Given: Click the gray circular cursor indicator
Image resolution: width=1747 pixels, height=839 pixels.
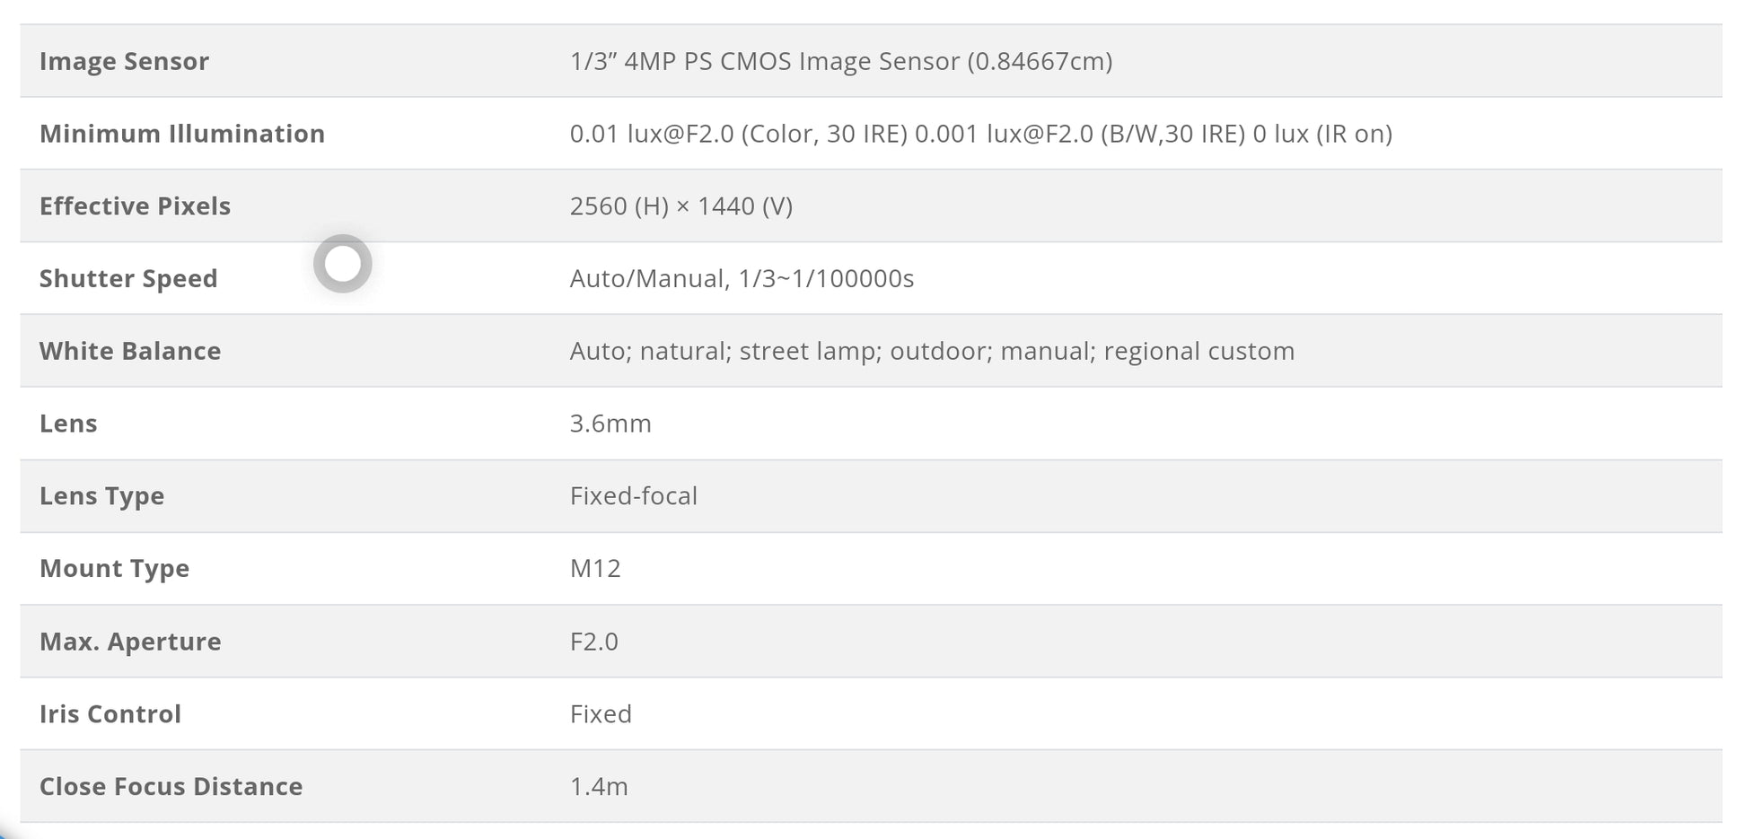Looking at the screenshot, I should [x=343, y=264].
